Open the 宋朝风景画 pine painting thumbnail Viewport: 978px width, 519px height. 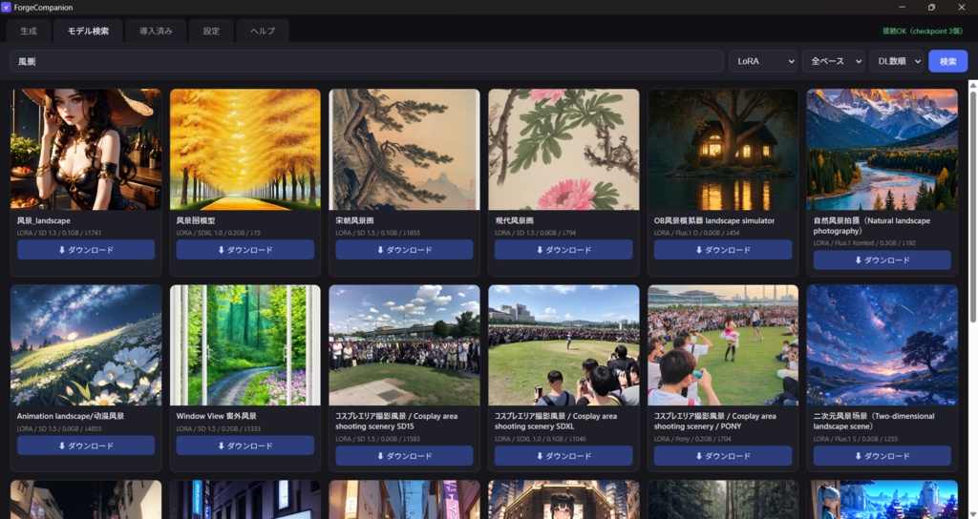coord(404,150)
